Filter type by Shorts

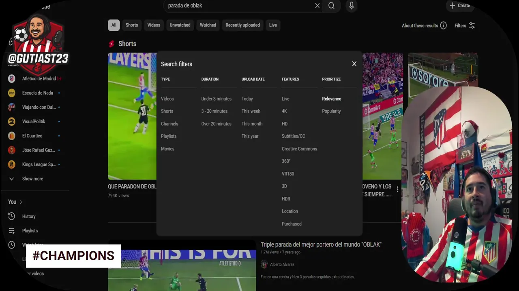pyautogui.click(x=167, y=111)
